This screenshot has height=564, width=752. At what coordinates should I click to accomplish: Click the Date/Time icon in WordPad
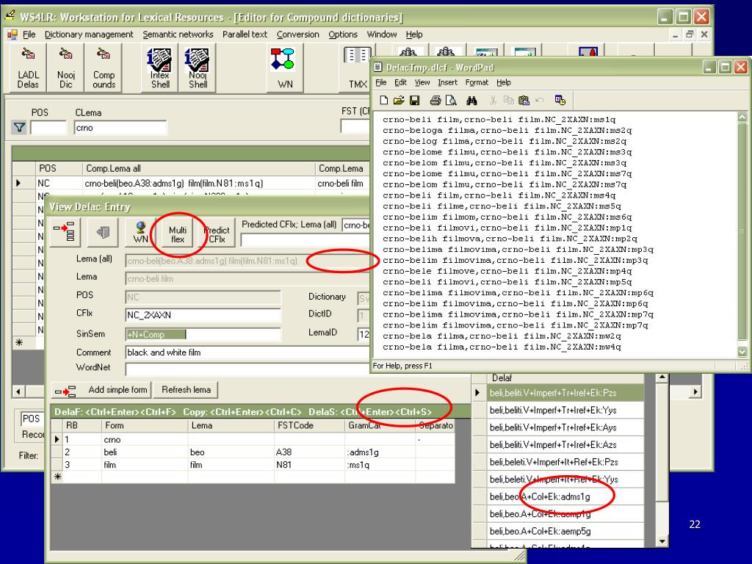[x=560, y=100]
